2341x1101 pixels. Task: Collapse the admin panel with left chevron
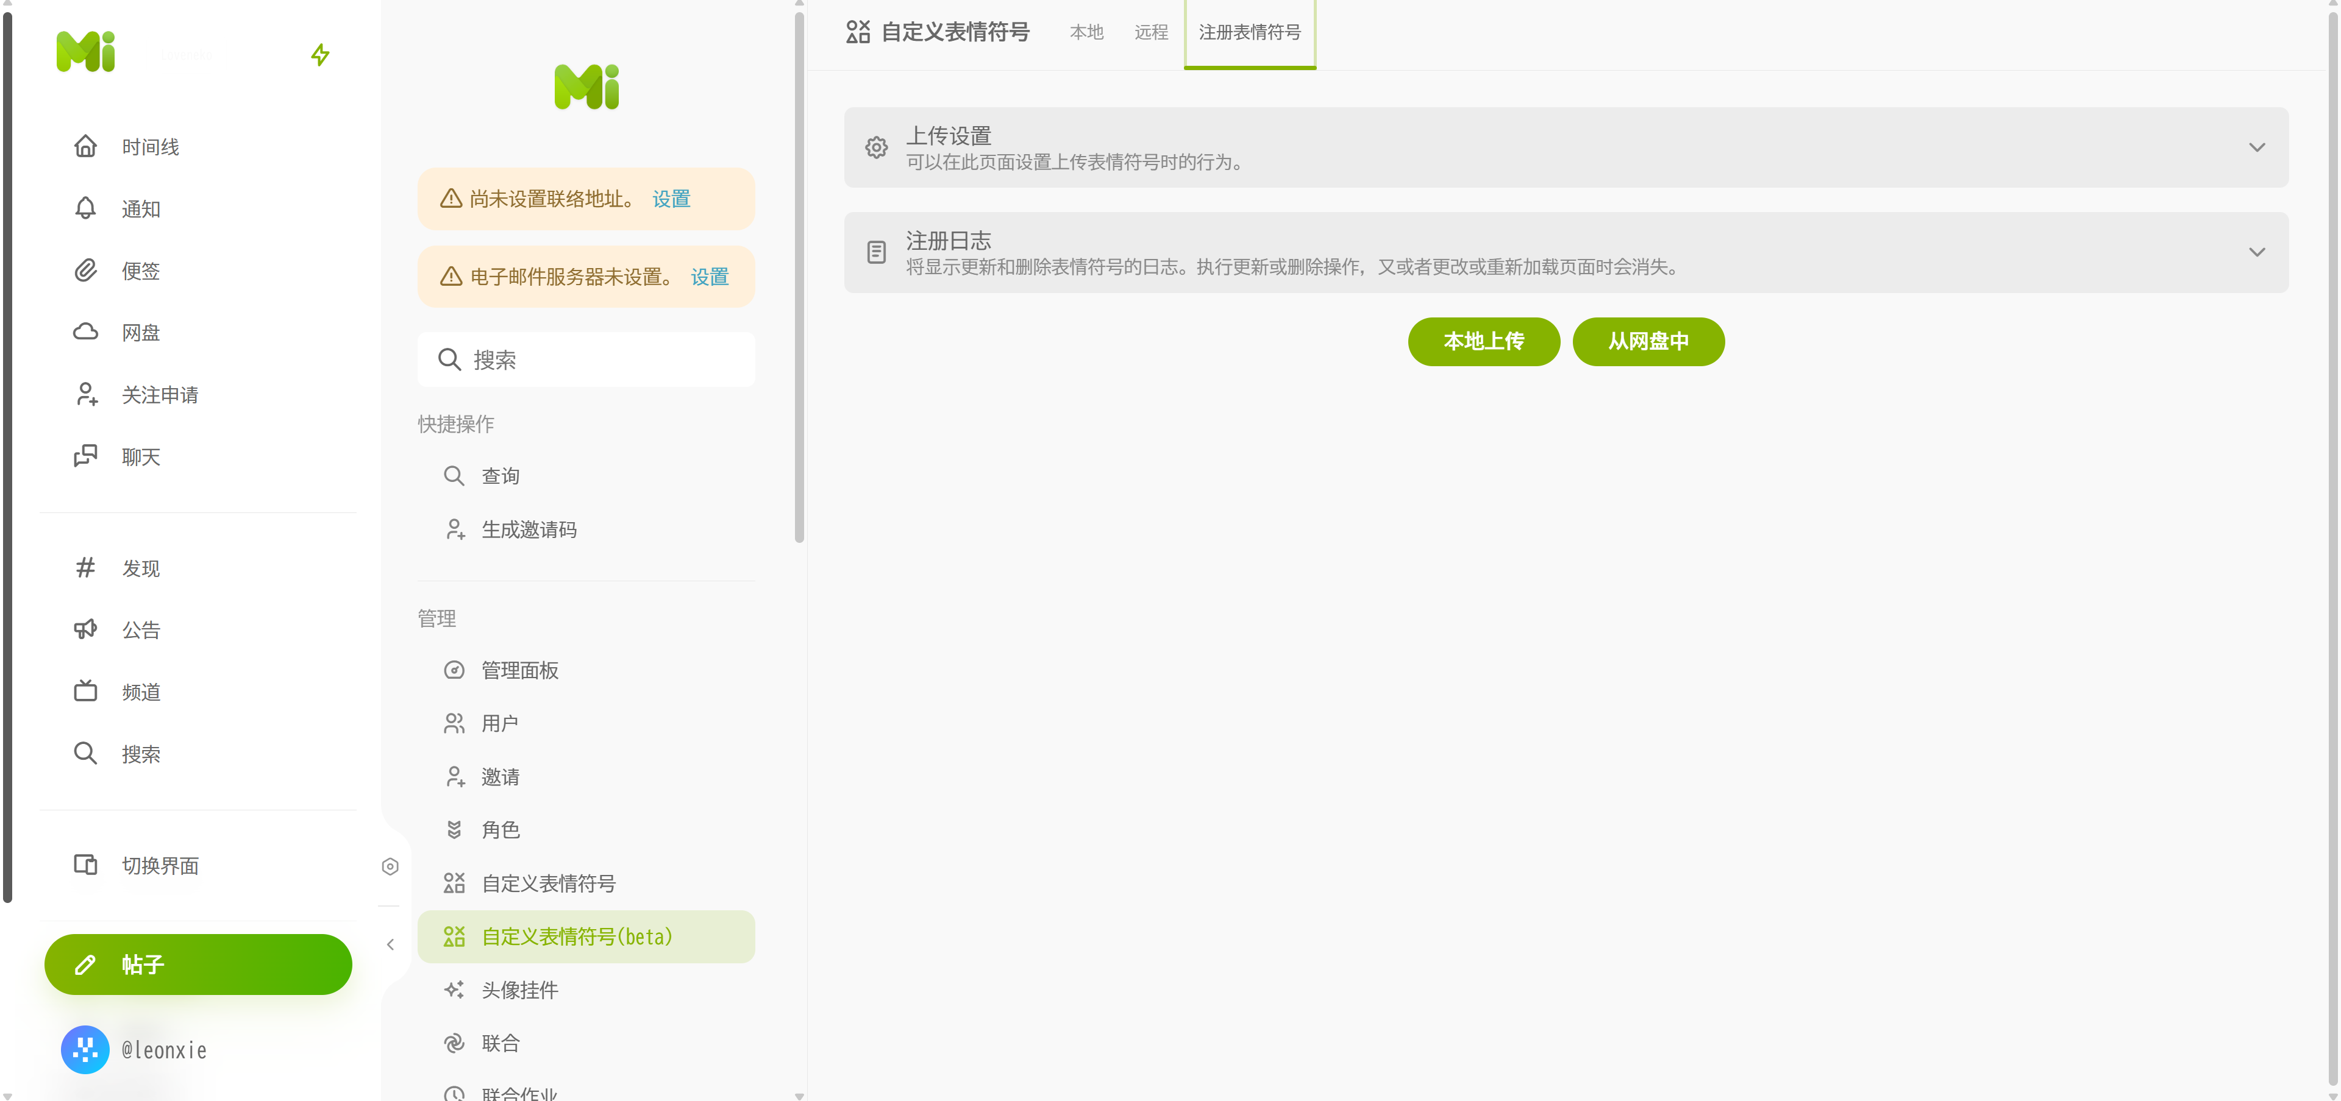[390, 944]
